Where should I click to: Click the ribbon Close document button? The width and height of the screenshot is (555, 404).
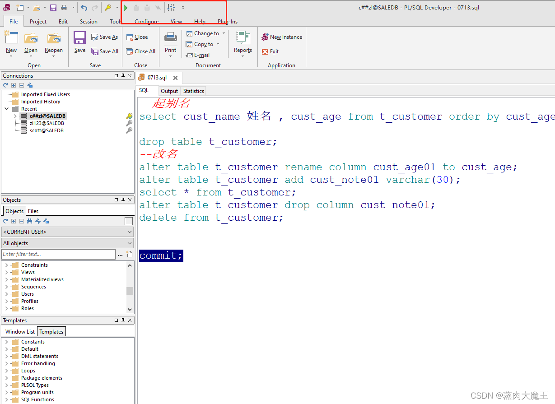[137, 37]
